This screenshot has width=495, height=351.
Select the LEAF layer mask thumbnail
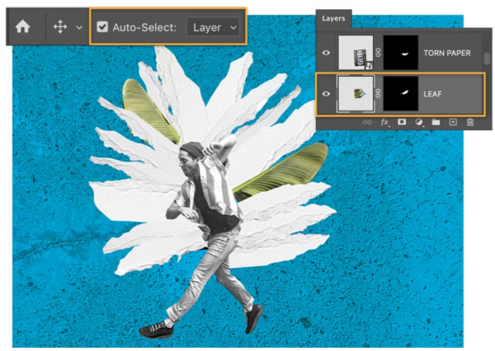pyautogui.click(x=398, y=93)
